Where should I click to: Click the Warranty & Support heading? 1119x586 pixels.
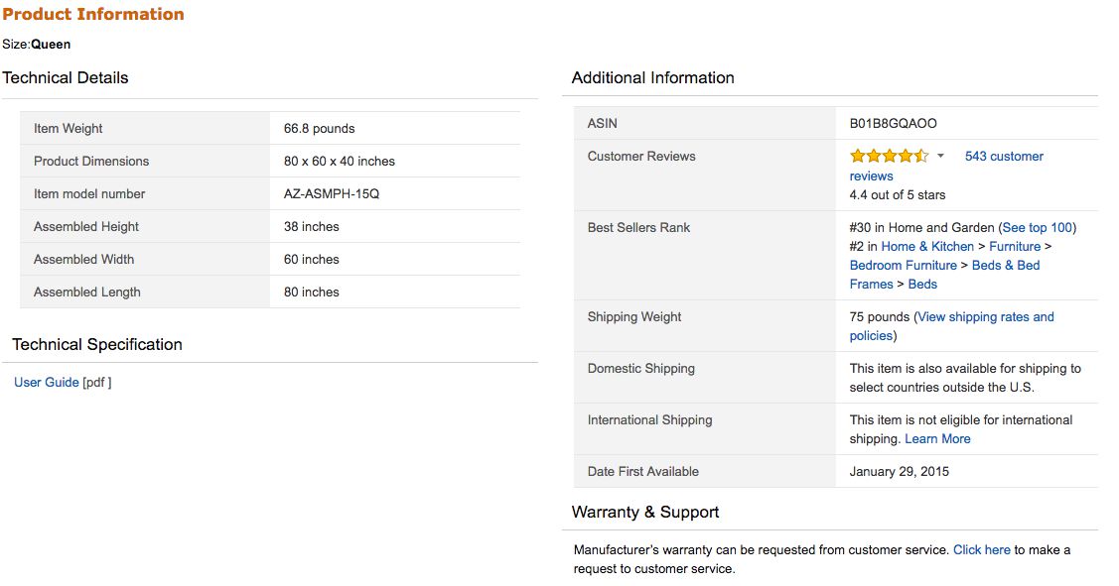pyautogui.click(x=645, y=512)
